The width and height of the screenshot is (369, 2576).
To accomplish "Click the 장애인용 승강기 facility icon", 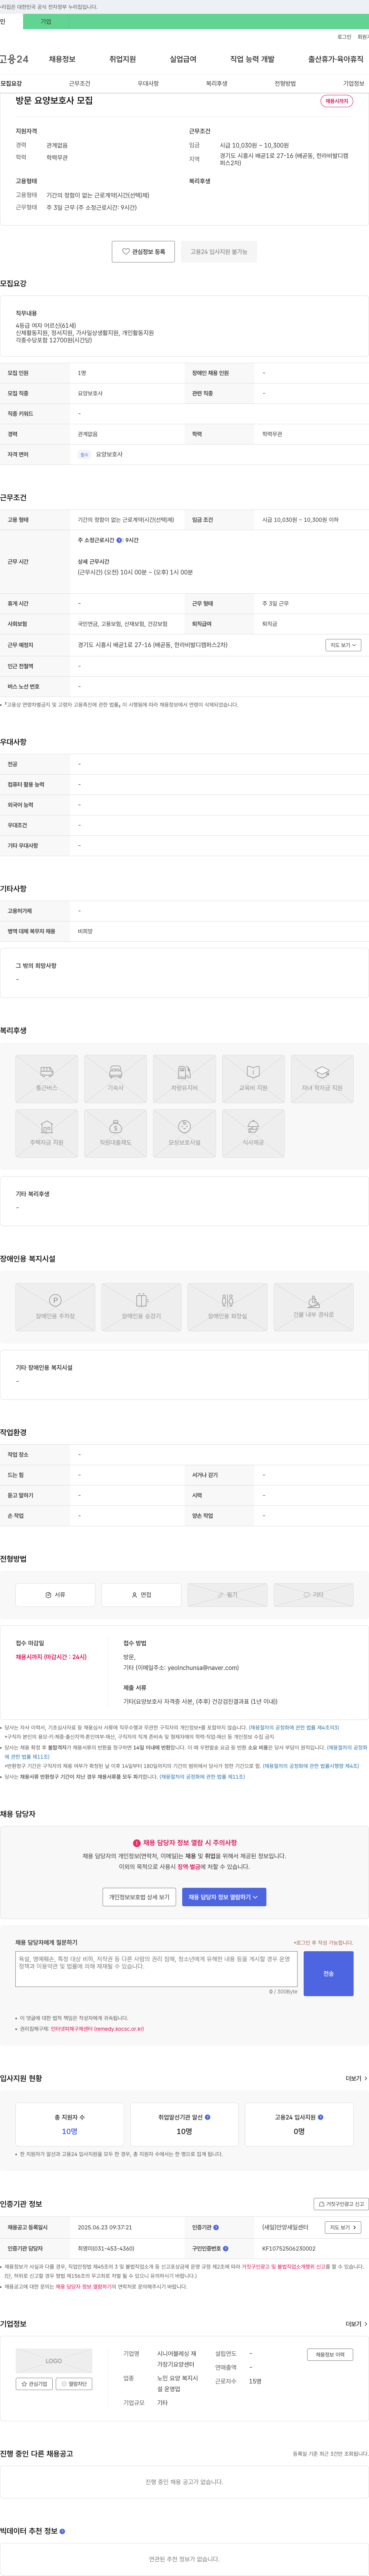I will click(142, 1307).
